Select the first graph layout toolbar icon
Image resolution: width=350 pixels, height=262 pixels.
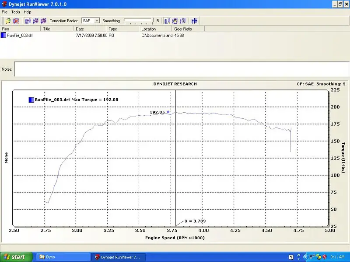tap(28, 21)
